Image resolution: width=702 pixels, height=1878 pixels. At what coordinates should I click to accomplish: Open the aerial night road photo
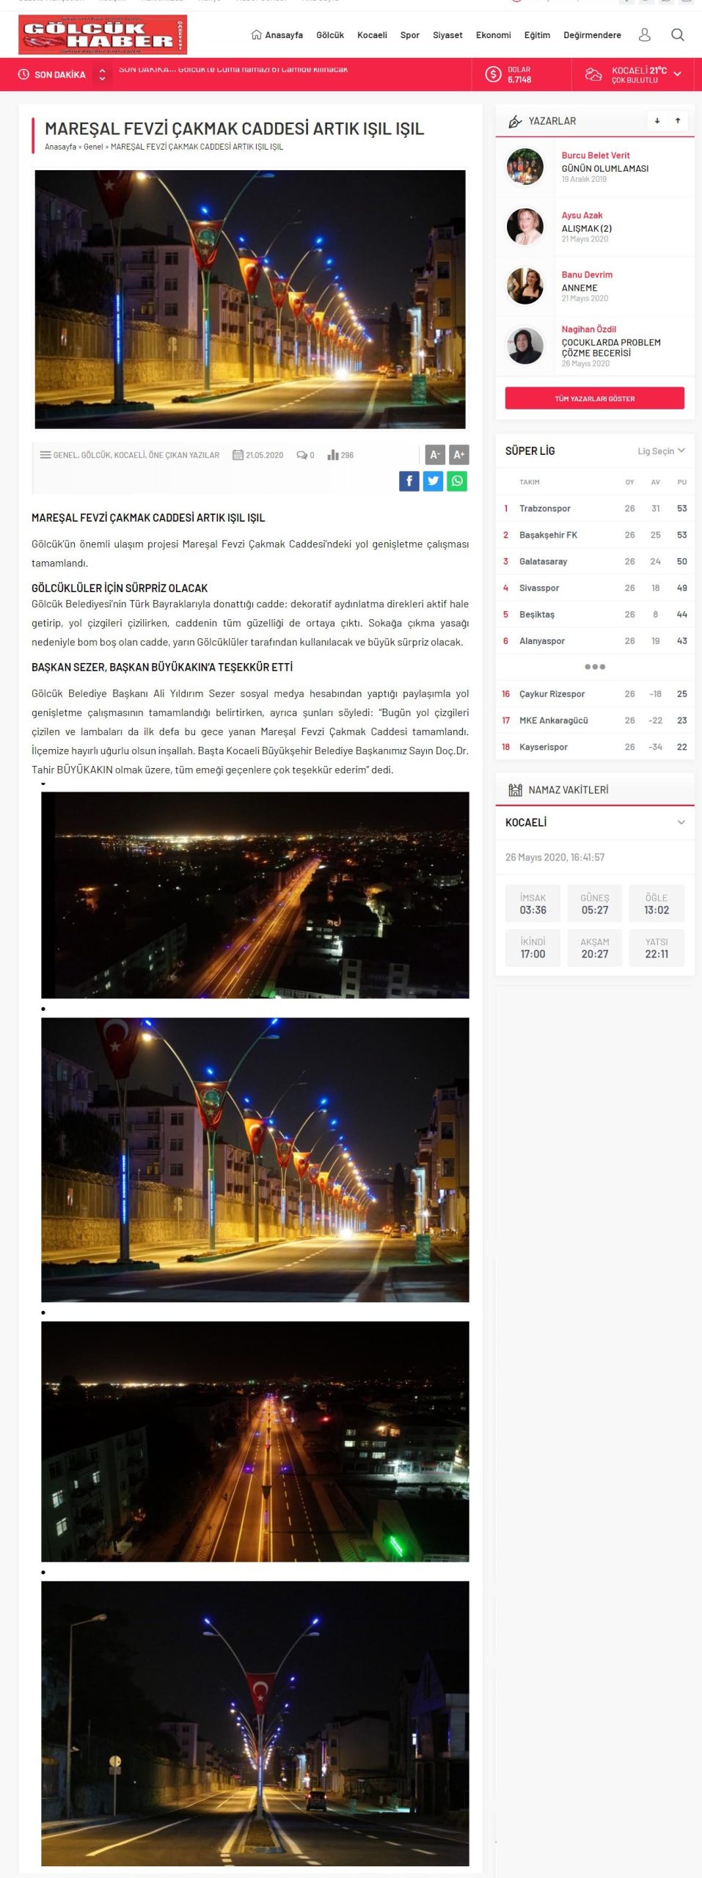click(255, 894)
